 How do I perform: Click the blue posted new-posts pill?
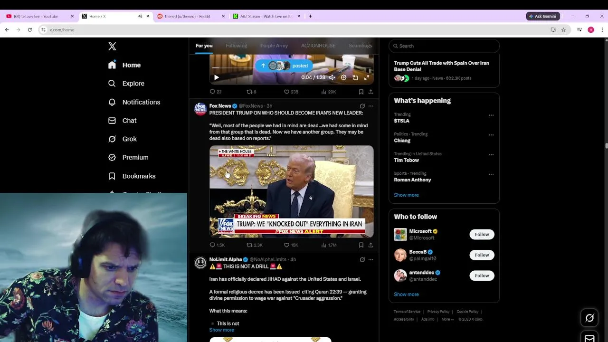[285, 66]
